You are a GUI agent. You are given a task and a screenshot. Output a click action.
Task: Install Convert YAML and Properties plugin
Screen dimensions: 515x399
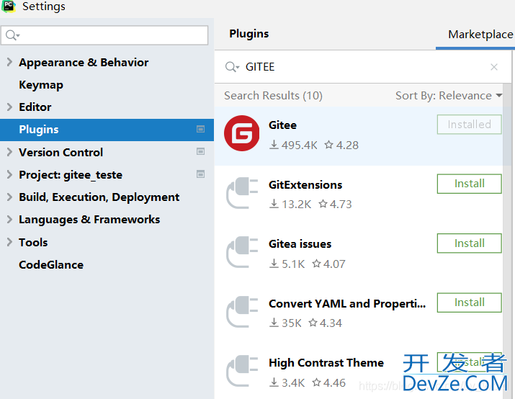pyautogui.click(x=469, y=302)
